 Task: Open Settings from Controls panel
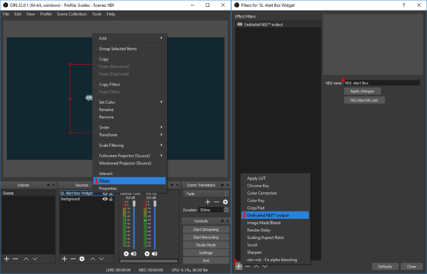pyautogui.click(x=206, y=253)
